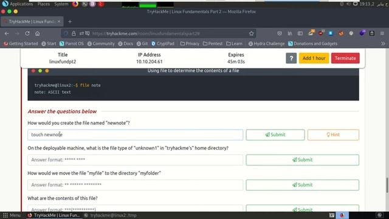Open the Community bookmark
This screenshot has width=389, height=219.
[x=101, y=44]
